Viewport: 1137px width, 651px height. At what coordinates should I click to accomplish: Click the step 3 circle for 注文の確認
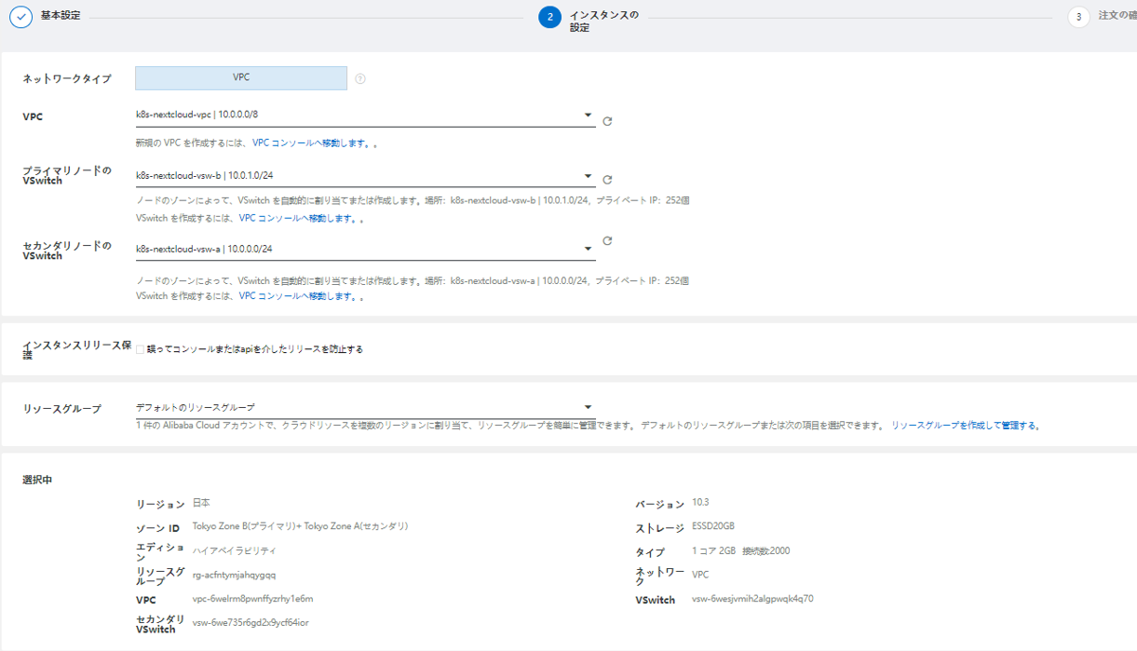click(1078, 18)
